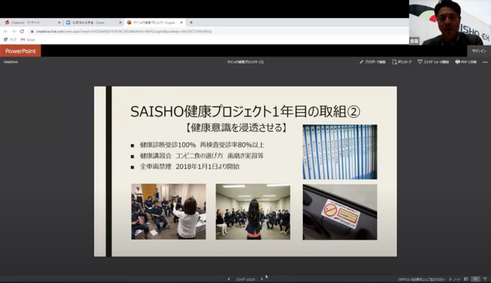Click the PowerPoint app logo button

click(x=20, y=51)
